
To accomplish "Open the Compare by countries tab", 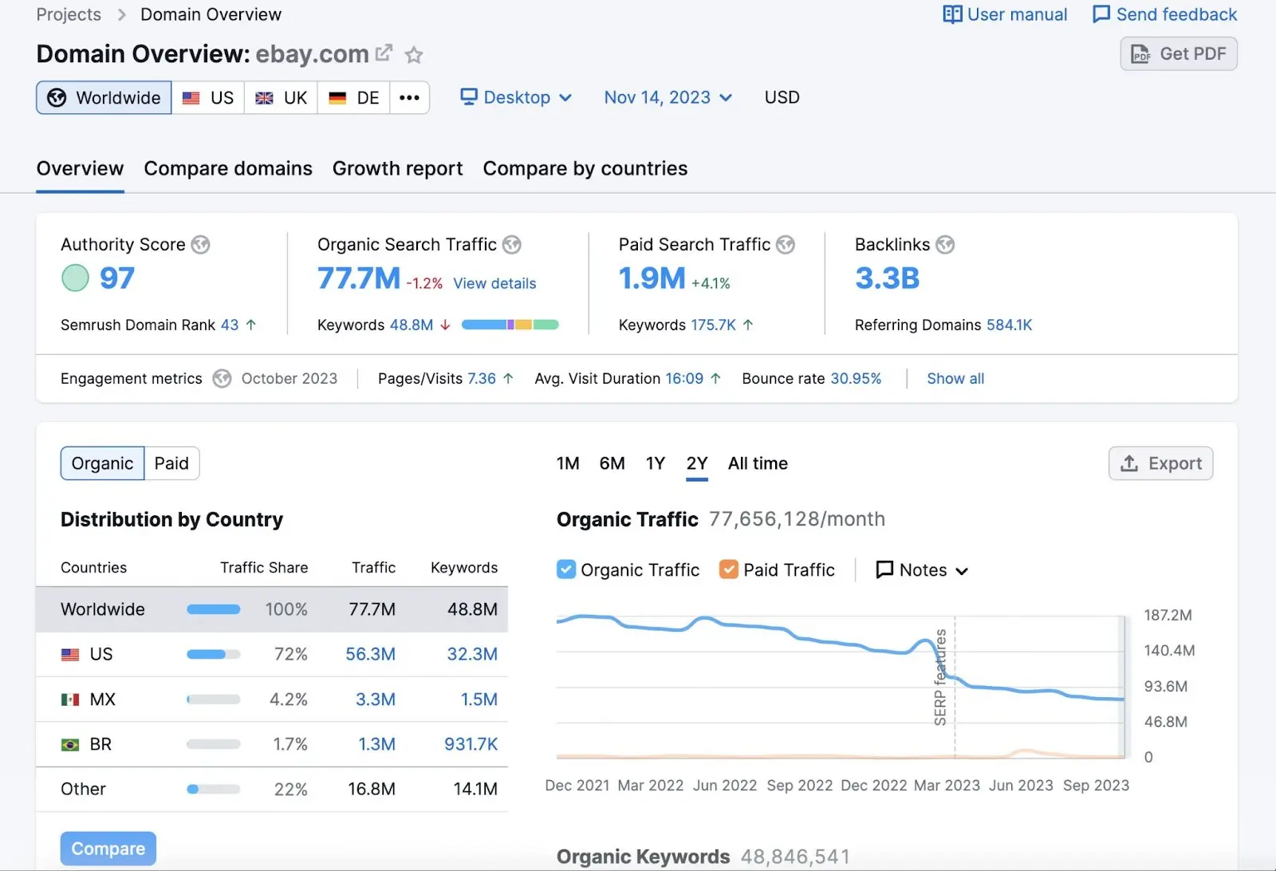I will coord(585,168).
